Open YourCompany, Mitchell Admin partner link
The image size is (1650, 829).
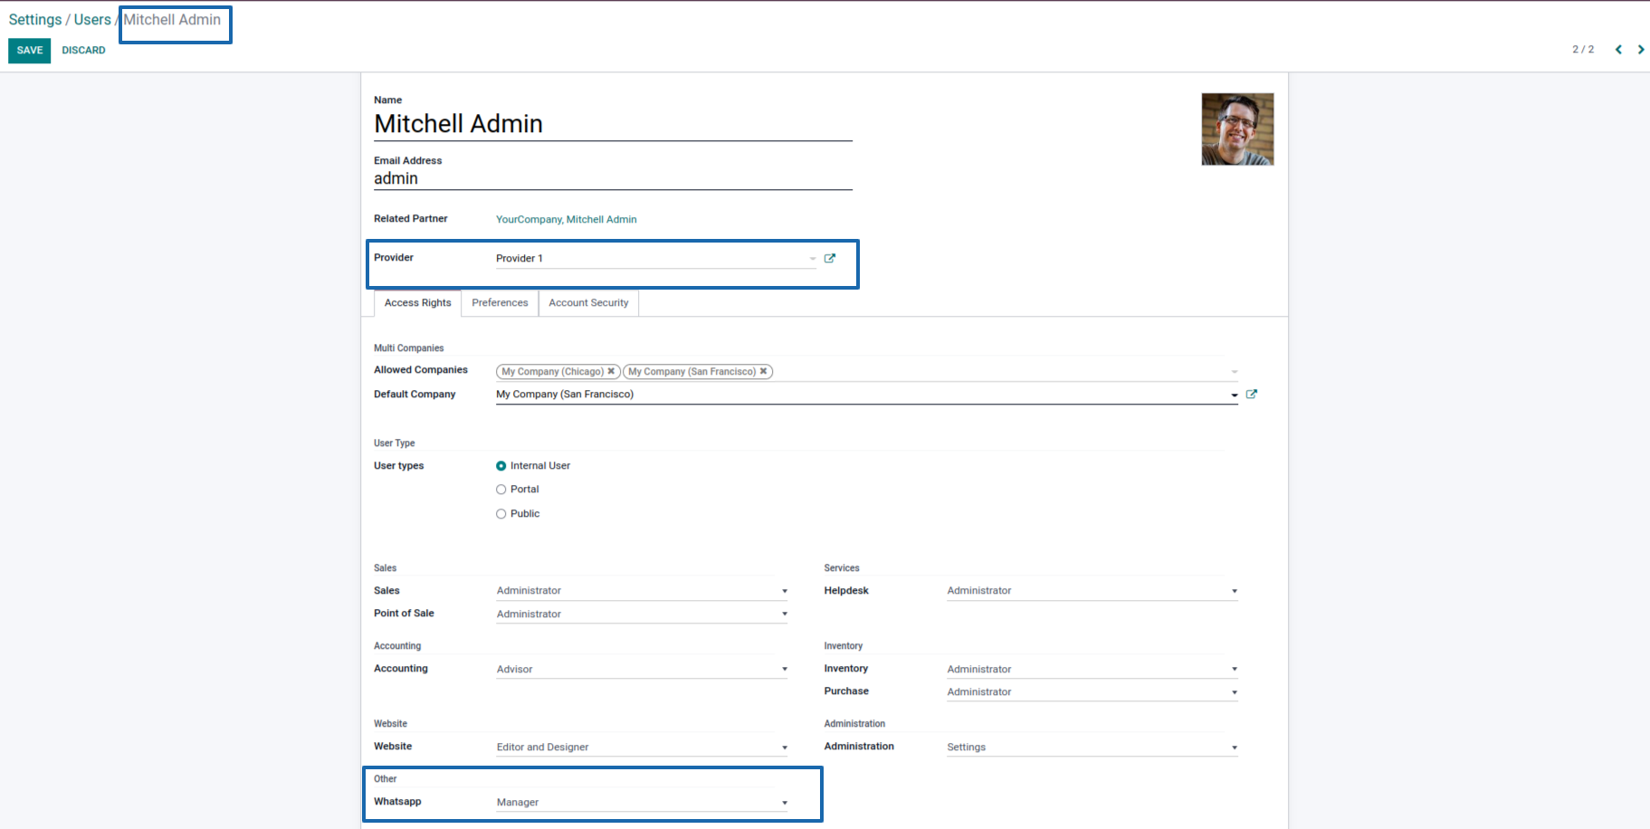tap(566, 219)
